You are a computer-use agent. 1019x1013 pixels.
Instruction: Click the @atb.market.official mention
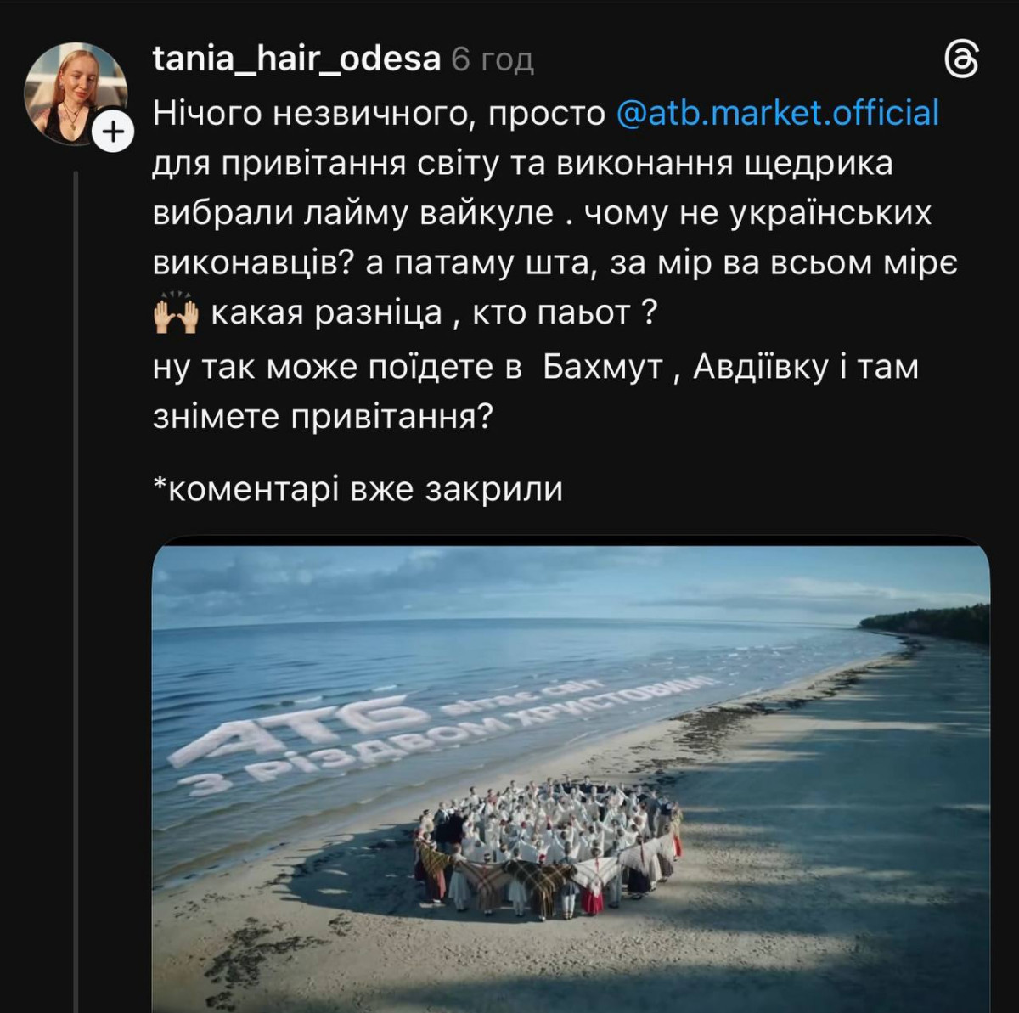click(777, 113)
